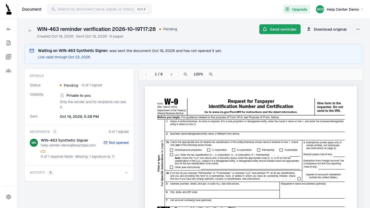
Task: Open settings gear in sidebar
Action: [x=9, y=197]
